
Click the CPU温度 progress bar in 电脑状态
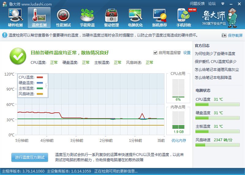[x=217, y=104]
